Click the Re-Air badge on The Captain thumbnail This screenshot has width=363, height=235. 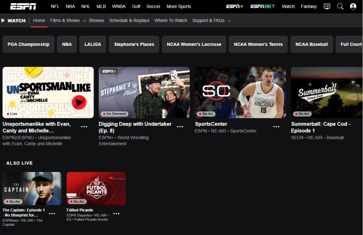[x=13, y=202]
